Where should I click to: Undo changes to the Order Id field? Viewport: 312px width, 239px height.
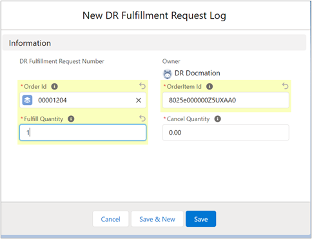(142, 86)
